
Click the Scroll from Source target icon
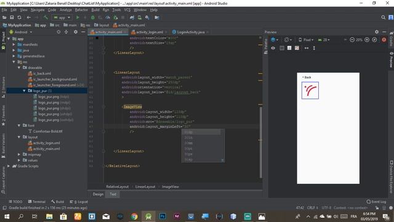pyautogui.click(x=58, y=32)
